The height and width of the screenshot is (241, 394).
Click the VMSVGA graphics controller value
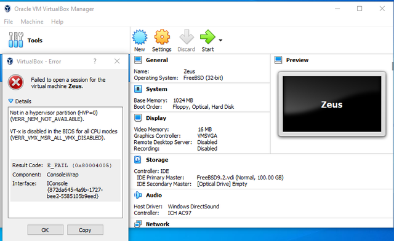pos(207,136)
